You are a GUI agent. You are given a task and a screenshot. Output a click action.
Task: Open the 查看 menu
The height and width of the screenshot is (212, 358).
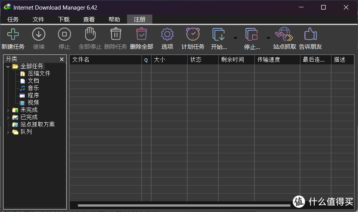[x=89, y=20]
